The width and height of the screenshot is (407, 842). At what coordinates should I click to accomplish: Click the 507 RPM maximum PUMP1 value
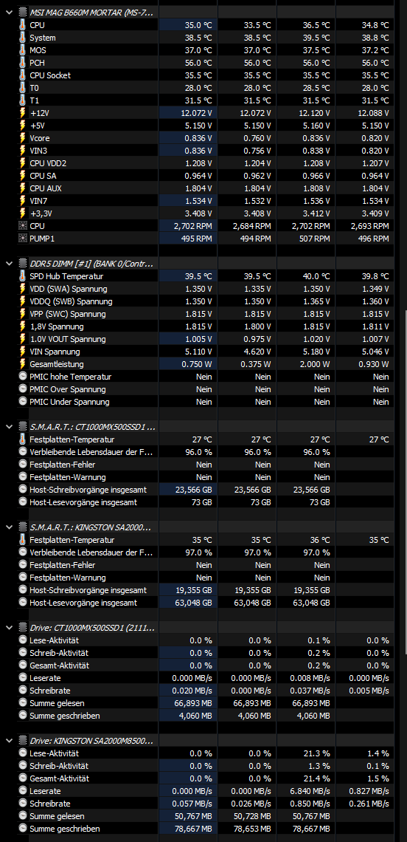click(x=313, y=239)
